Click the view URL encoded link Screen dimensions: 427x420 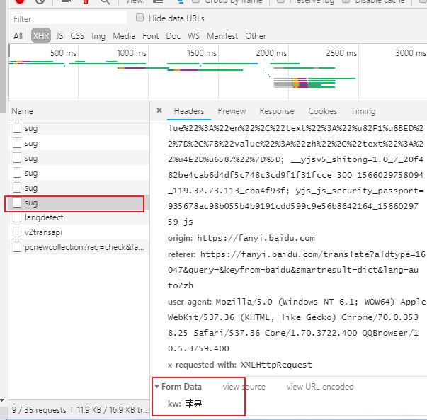320,387
